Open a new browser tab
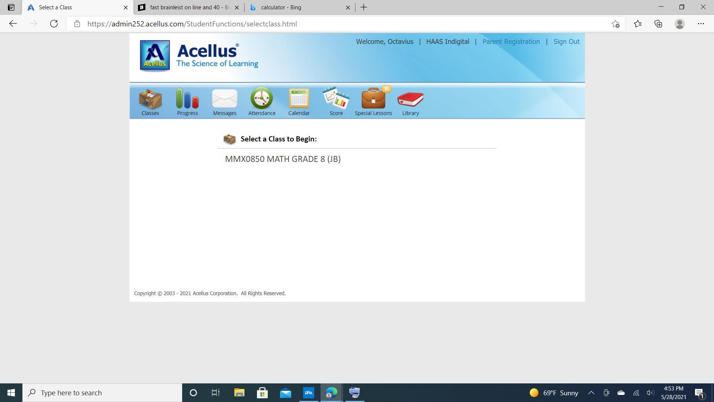Image resolution: width=714 pixels, height=402 pixels. pos(364,7)
